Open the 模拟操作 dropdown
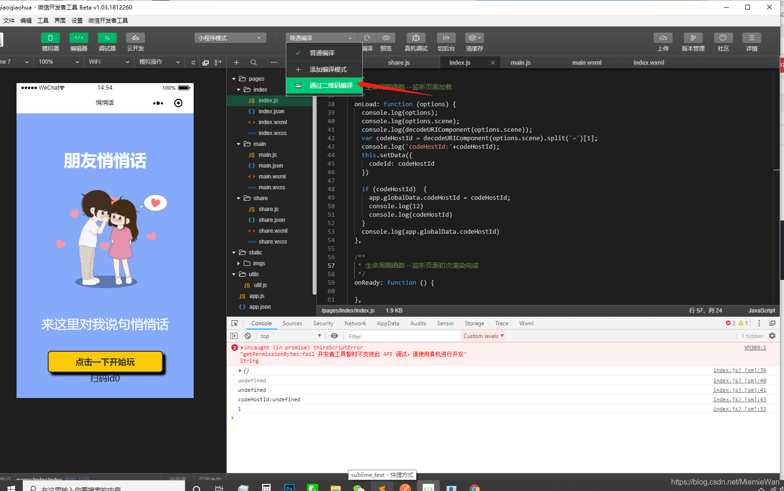 click(x=160, y=62)
